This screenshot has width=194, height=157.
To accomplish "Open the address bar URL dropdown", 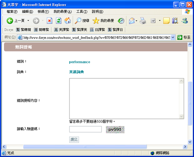I will [173, 37].
